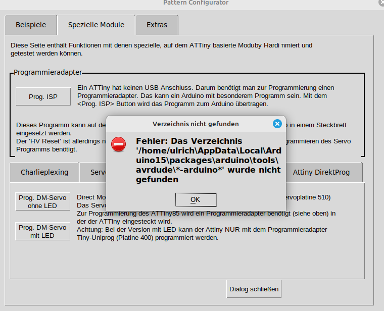The image size is (384, 311).
Task: Click the Programmieradapter group label
Action: click(47, 73)
